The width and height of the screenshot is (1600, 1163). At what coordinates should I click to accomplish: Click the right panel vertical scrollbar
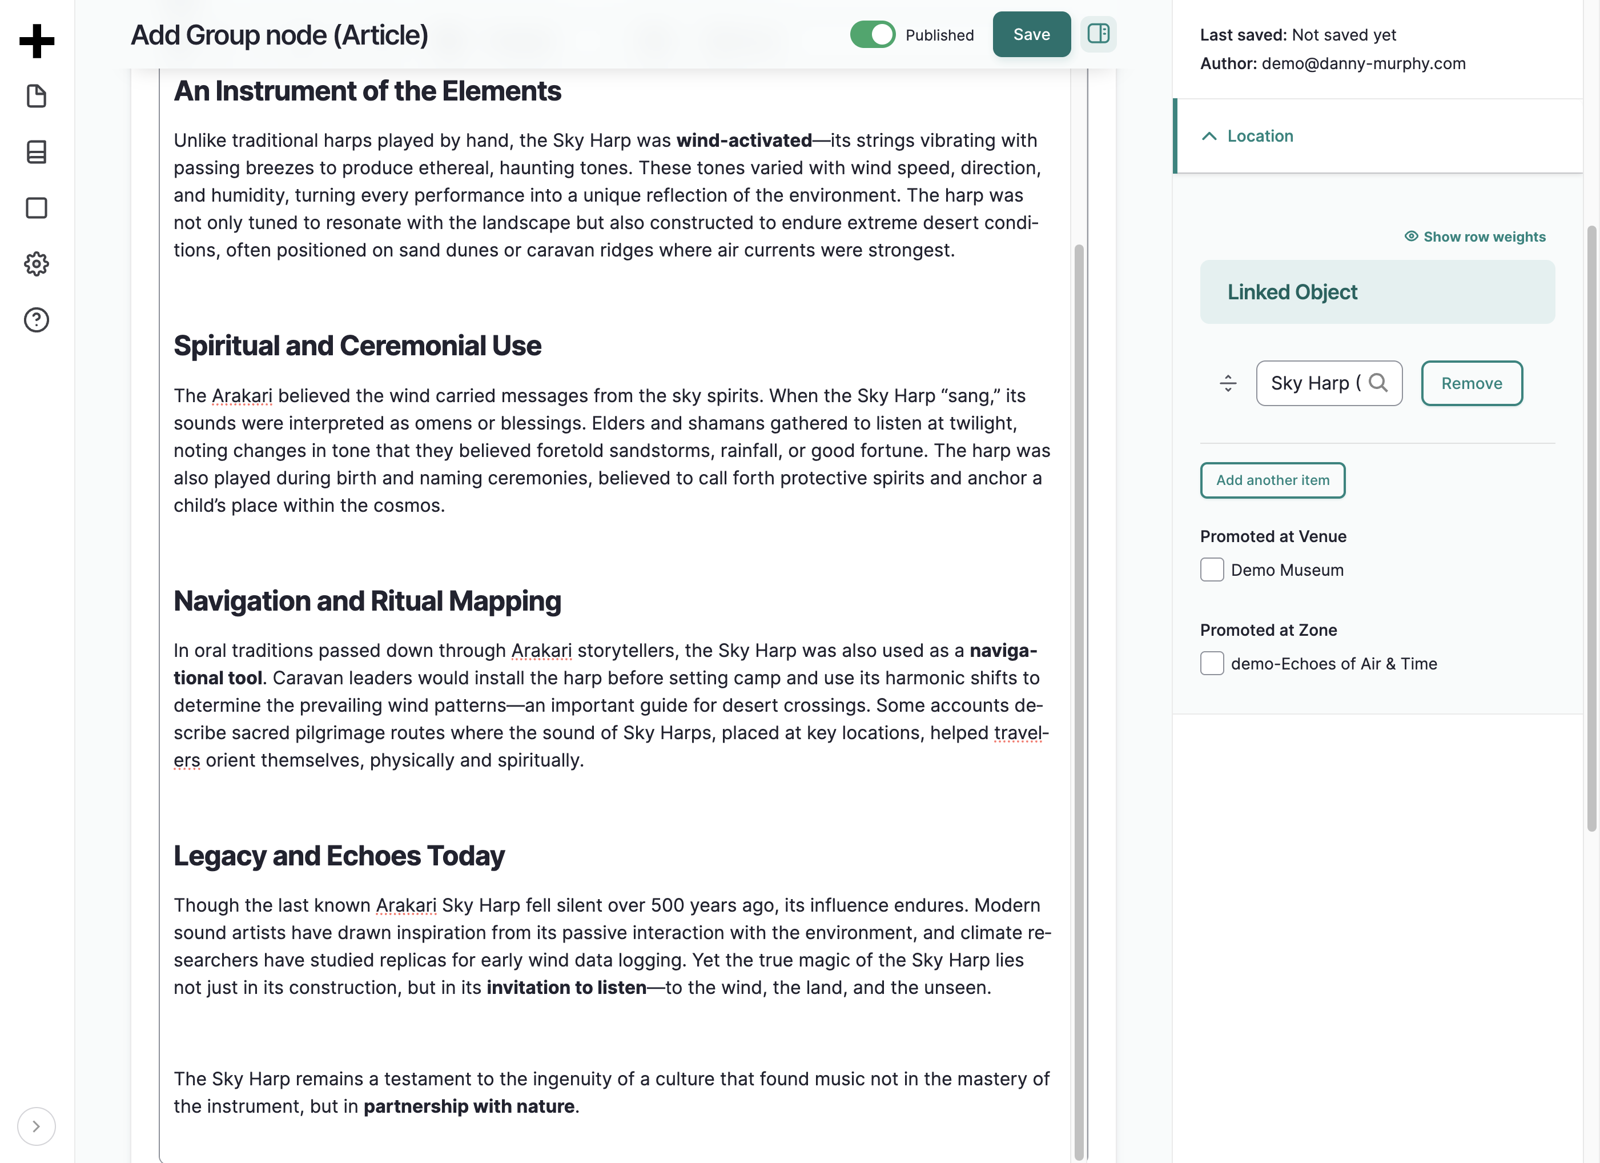[1591, 530]
